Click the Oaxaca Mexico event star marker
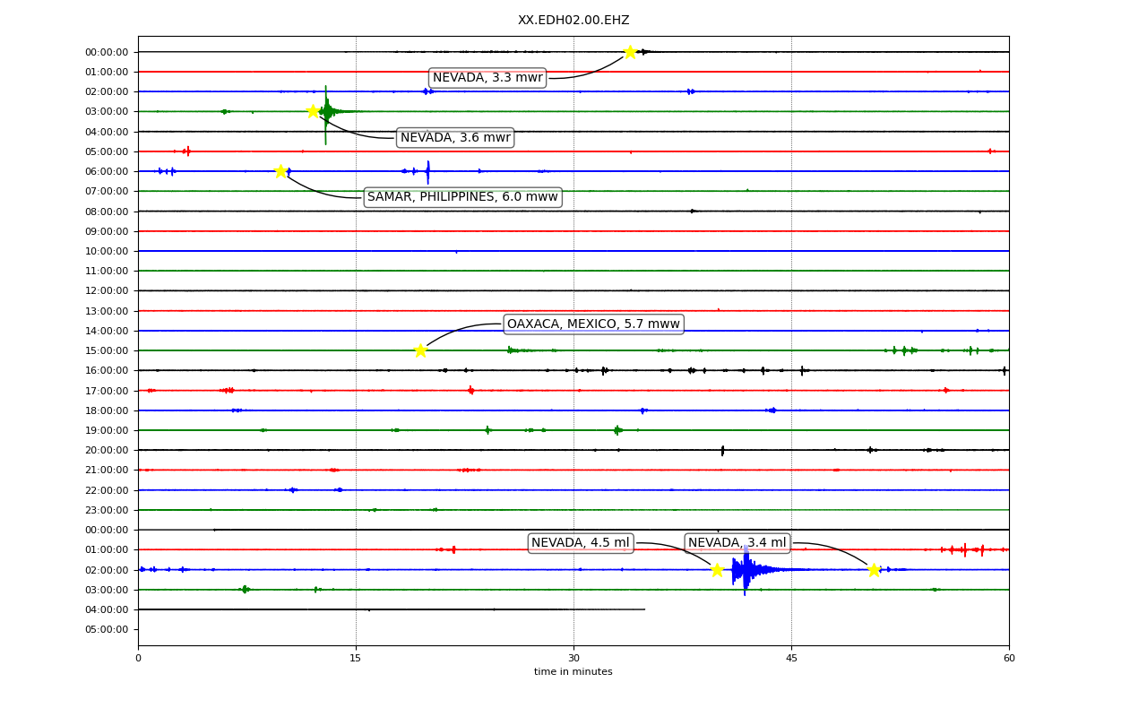Image resolution: width=1147 pixels, height=717 pixels. coord(420,350)
